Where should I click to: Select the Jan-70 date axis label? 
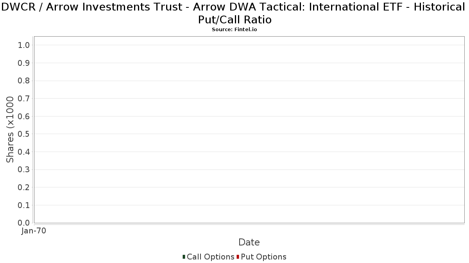pyautogui.click(x=34, y=231)
